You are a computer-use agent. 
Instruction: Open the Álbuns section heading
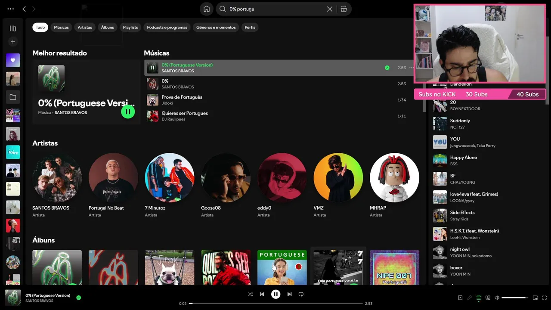pos(43,240)
